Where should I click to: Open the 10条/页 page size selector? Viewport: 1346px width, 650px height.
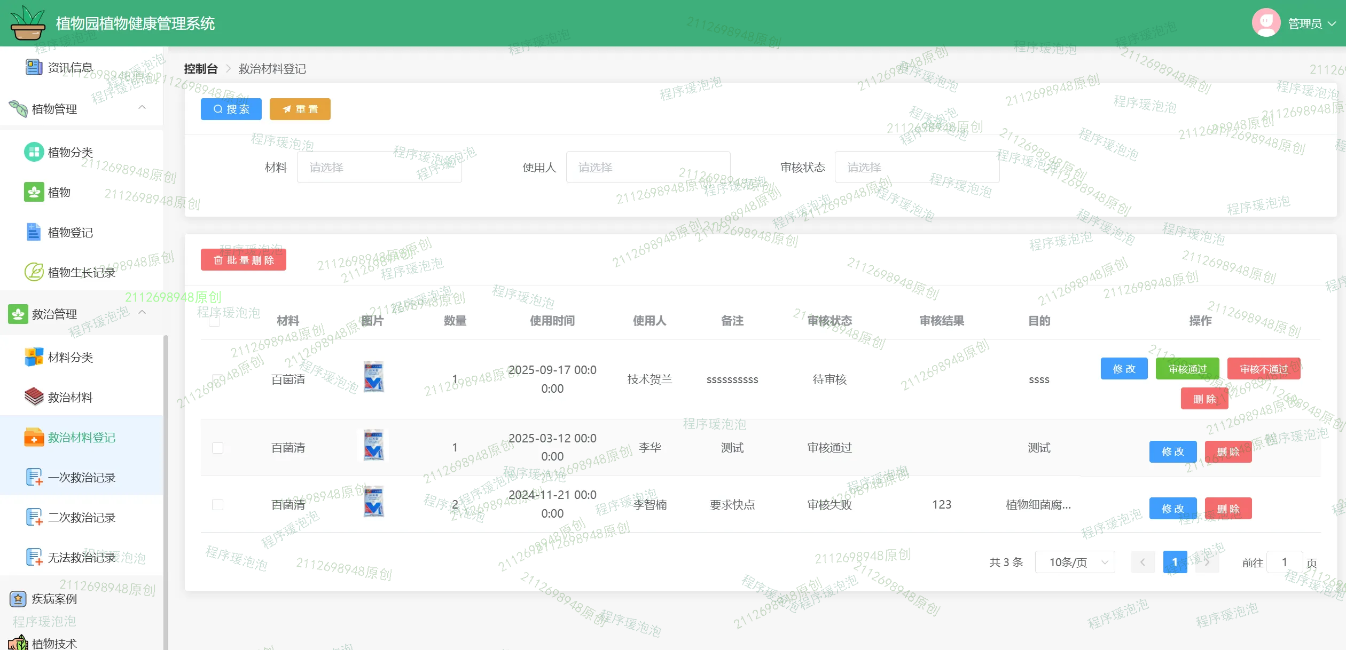pos(1074,562)
